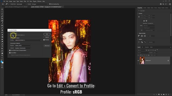Select the Frame tool
The width and height of the screenshot is (172, 96).
click(x=2, y=21)
